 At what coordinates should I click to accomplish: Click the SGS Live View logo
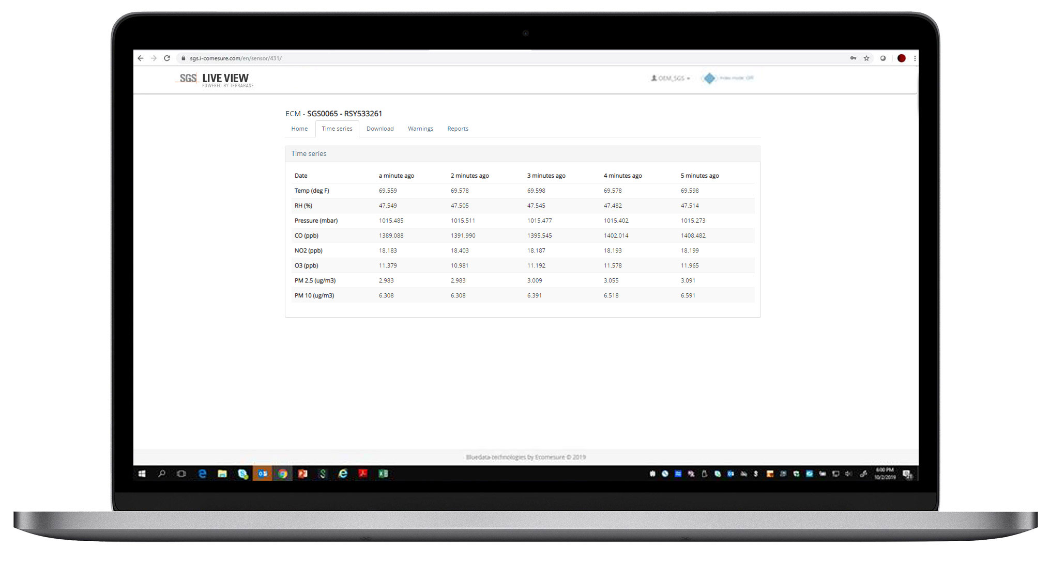[x=214, y=79]
